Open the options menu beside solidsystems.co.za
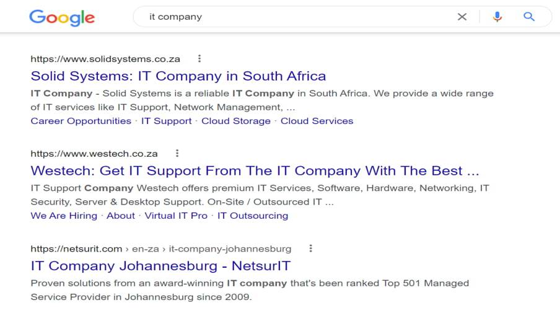Viewport: 560px width, 326px height. coord(199,58)
